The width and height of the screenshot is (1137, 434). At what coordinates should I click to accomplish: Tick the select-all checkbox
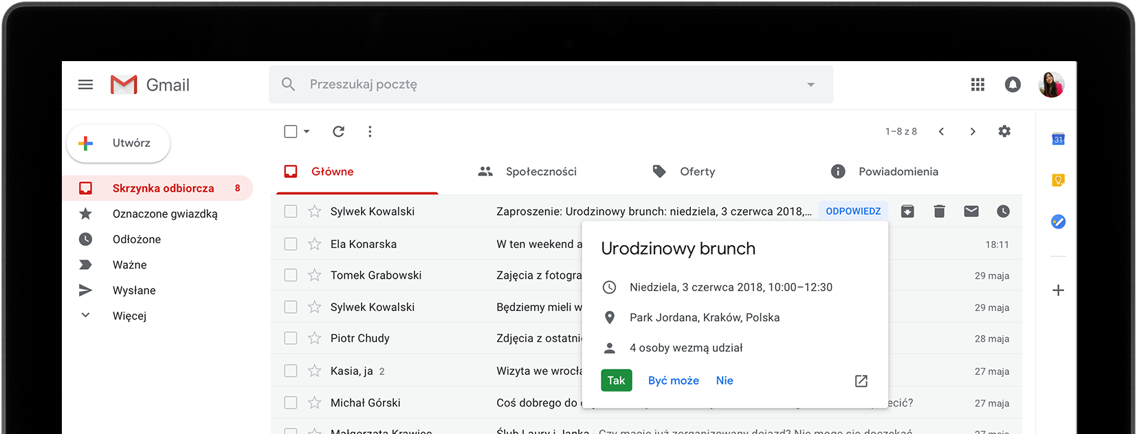point(291,131)
